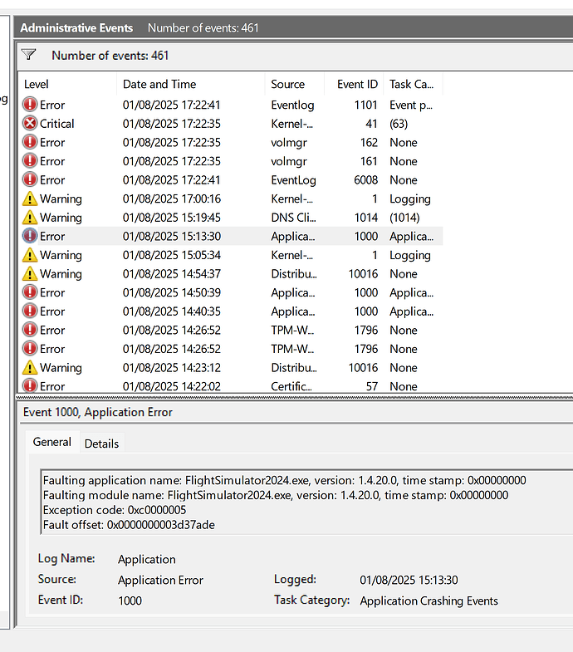Screen dimensions: 573x652
Task: Select the General tab
Action: (51, 443)
